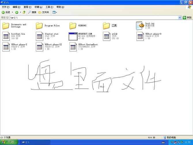Open the 文件(F) menu

coord(5,7)
